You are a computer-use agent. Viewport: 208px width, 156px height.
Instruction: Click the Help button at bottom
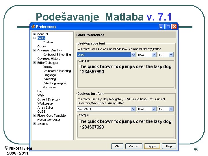coord(169,146)
